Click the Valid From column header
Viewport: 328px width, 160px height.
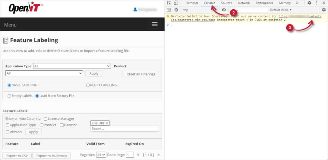click(95, 144)
